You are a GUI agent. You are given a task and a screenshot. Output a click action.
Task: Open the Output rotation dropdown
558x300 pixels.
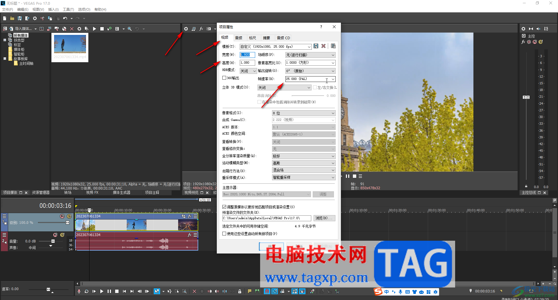click(310, 71)
